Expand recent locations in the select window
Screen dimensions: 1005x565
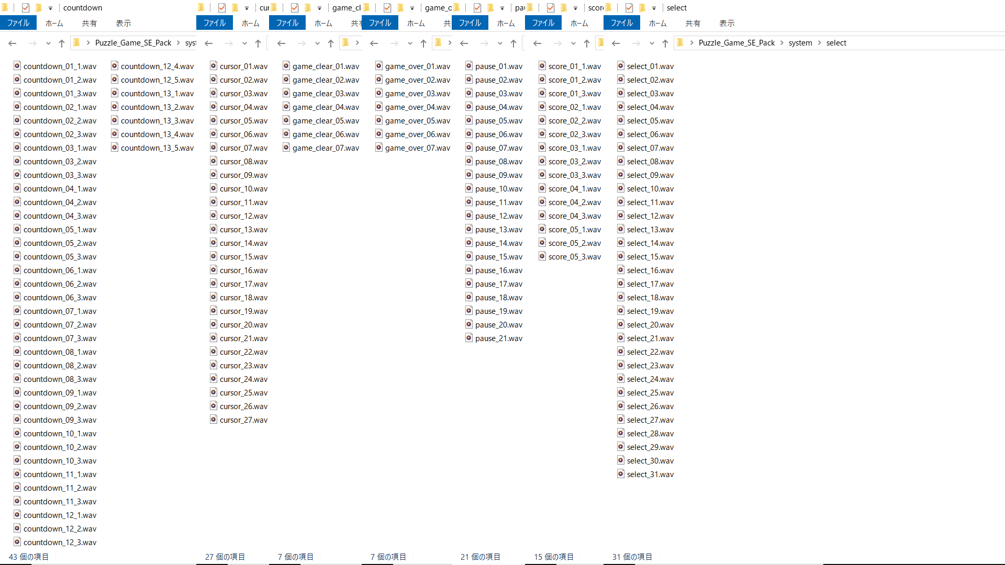point(651,43)
